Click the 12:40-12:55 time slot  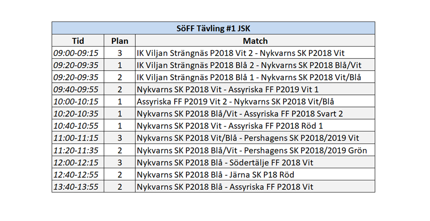point(76,174)
